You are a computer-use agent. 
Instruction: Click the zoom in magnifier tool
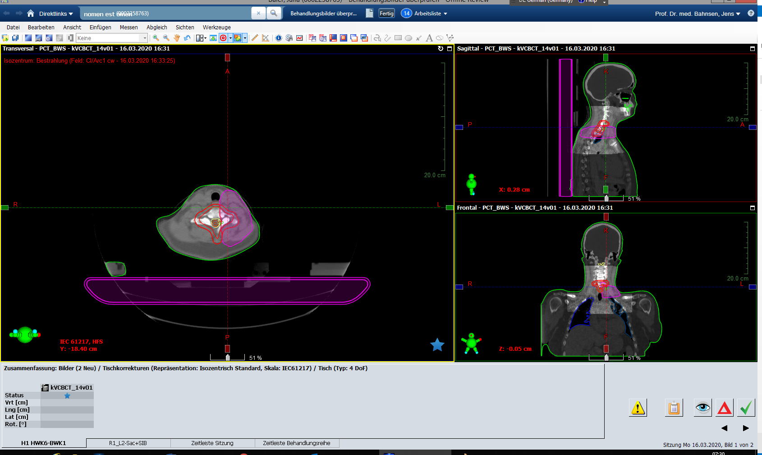156,38
